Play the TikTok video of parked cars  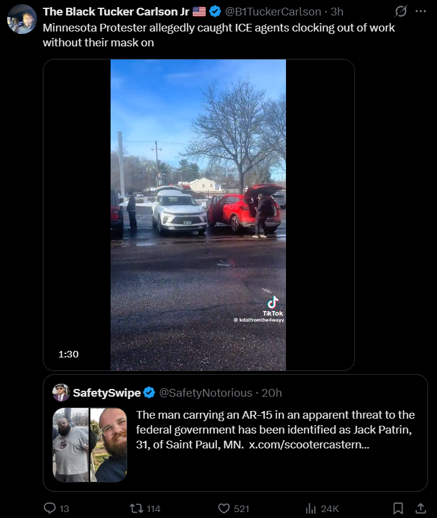point(198,215)
